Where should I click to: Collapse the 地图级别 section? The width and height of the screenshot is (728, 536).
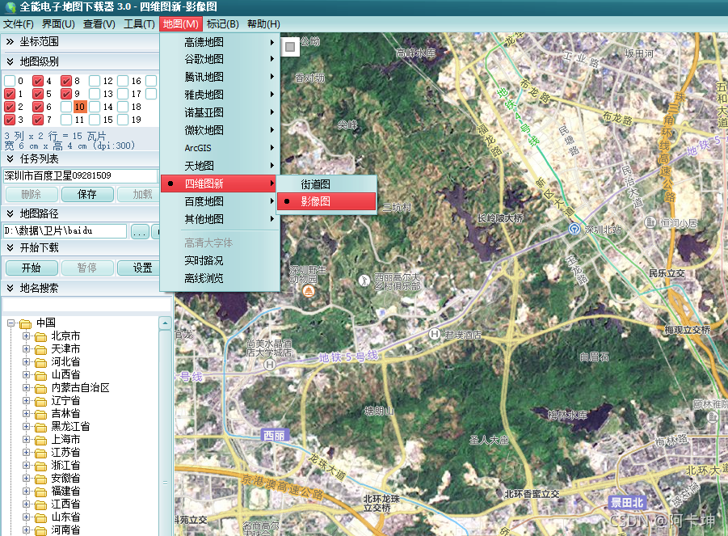point(10,61)
